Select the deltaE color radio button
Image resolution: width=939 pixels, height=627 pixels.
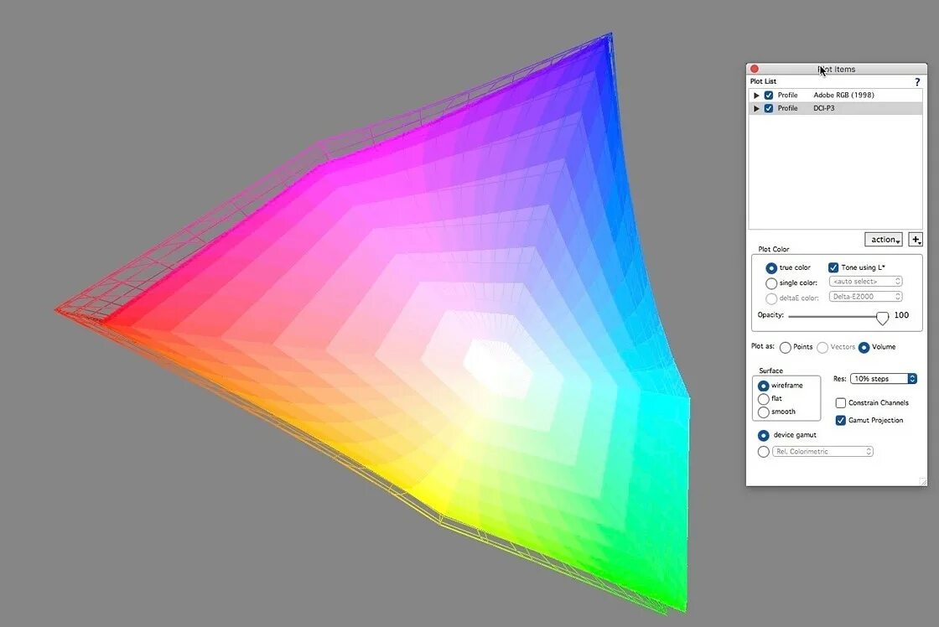coord(771,298)
